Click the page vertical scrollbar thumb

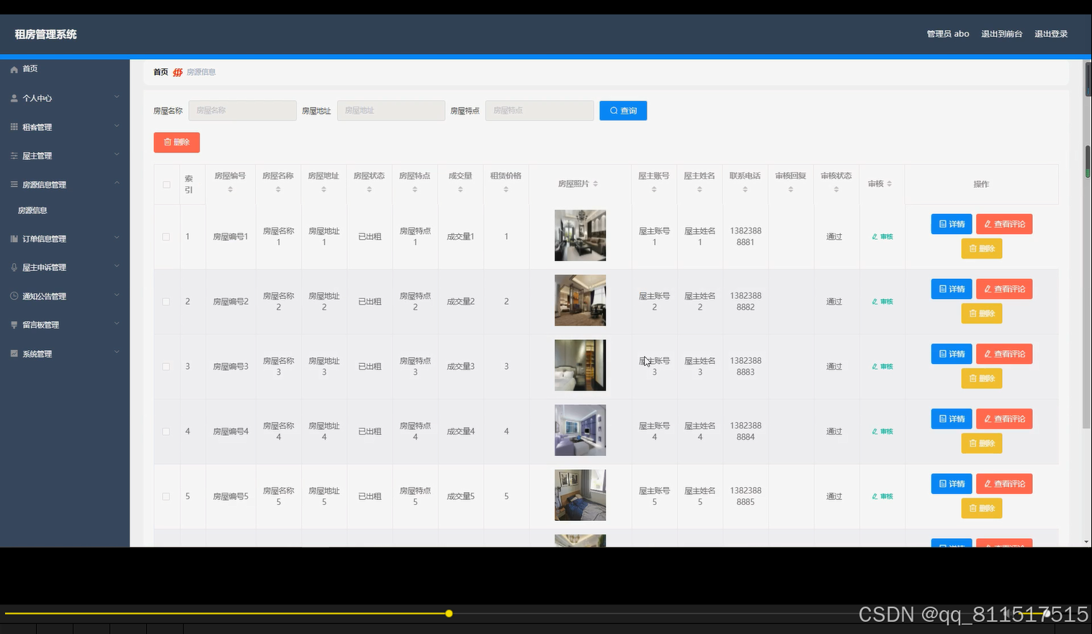(1087, 245)
